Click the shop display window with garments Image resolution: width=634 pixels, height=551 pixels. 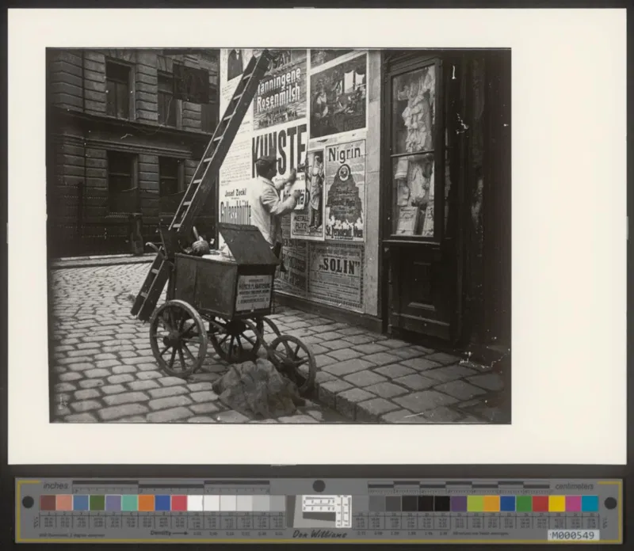pos(413,150)
